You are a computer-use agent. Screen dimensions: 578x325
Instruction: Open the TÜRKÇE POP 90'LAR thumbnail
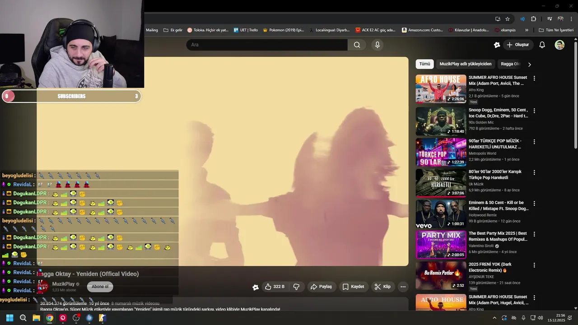coord(441,151)
